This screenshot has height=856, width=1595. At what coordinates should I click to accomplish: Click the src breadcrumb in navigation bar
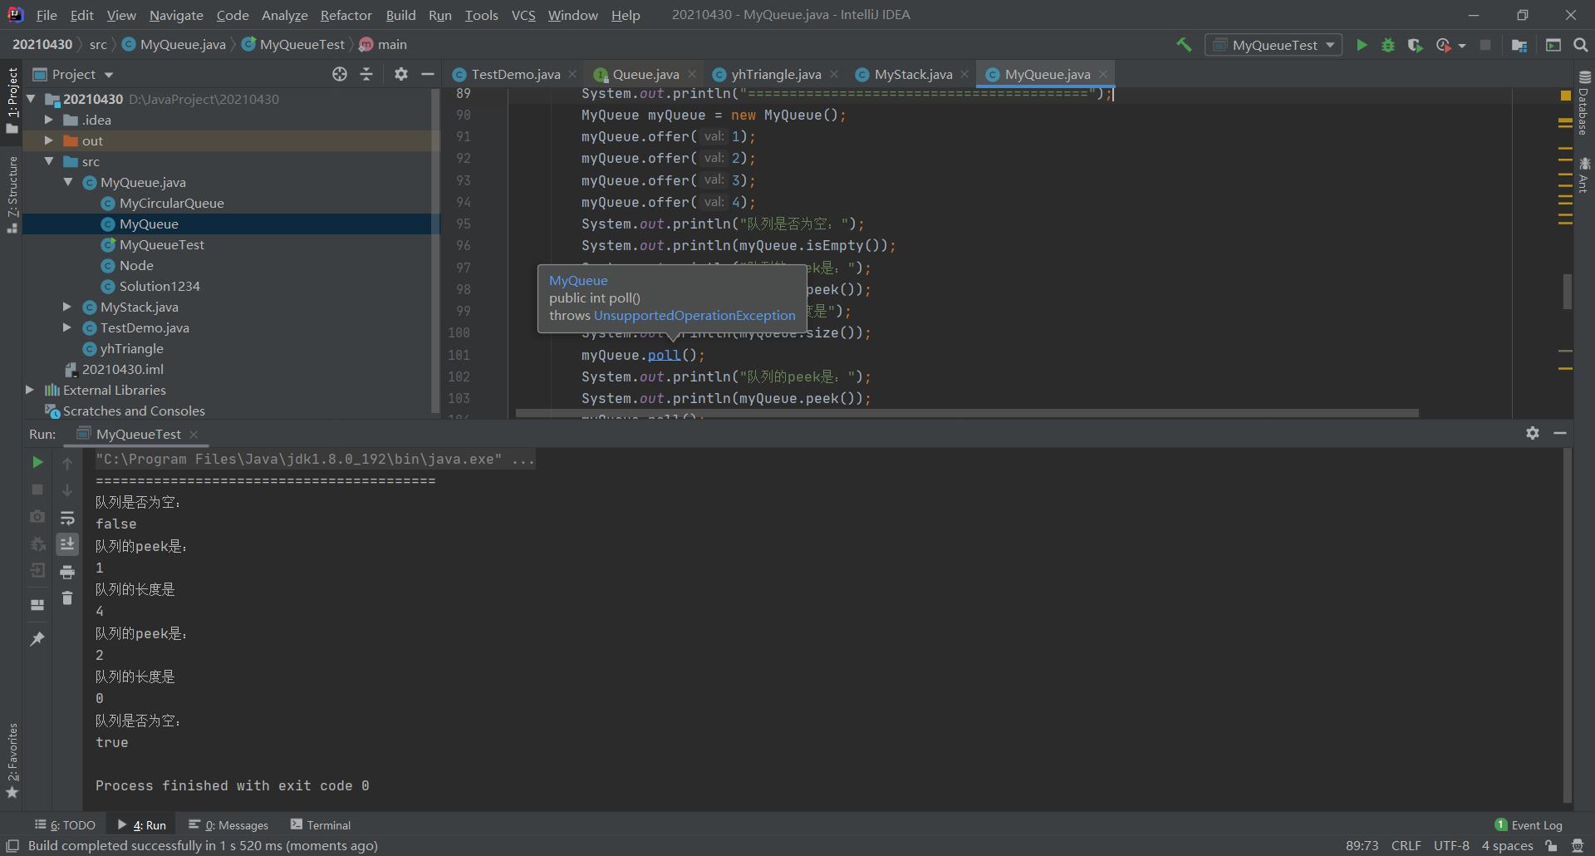98,44
